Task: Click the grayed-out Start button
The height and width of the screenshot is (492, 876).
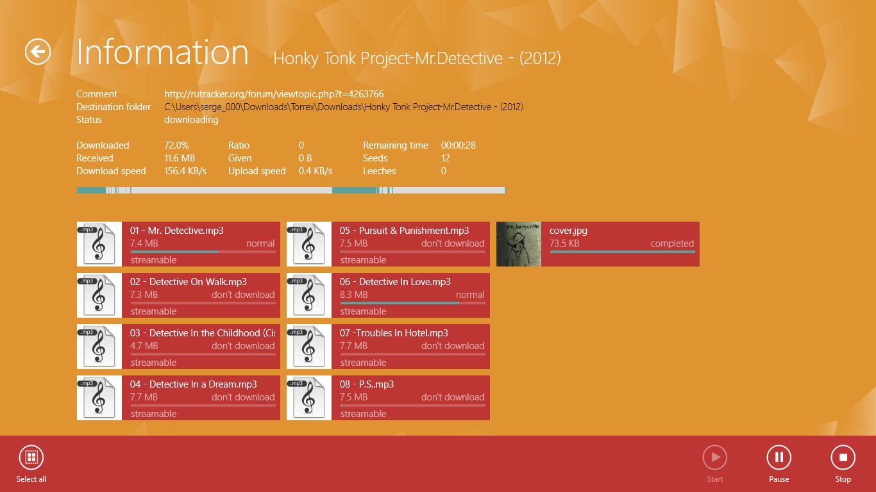Action: 714,457
